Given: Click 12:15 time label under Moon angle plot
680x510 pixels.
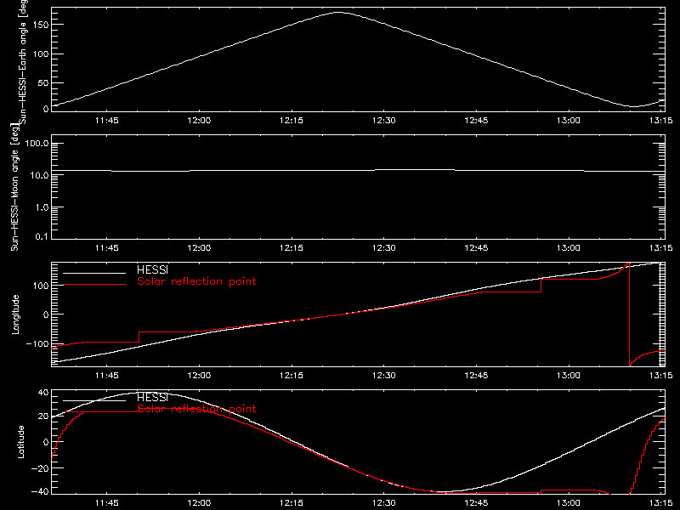Looking at the screenshot, I should click(292, 247).
